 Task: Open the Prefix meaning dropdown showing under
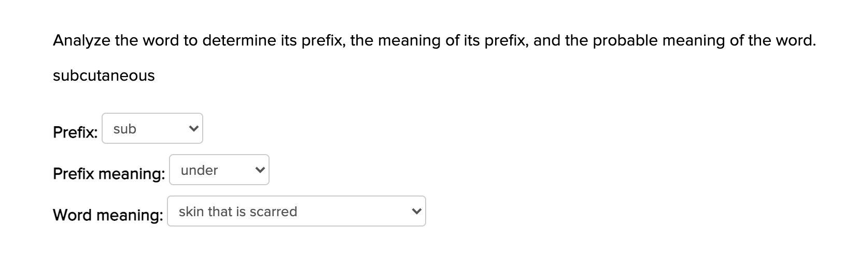[219, 170]
